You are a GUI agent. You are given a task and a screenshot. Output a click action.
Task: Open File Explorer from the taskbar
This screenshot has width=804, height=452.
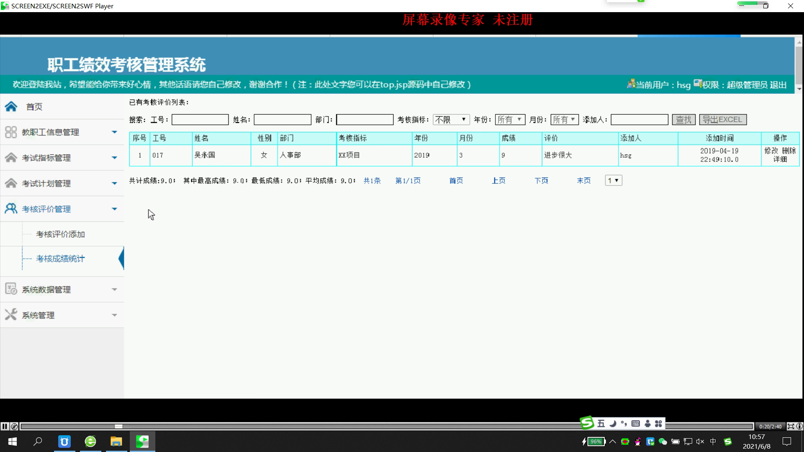[116, 442]
